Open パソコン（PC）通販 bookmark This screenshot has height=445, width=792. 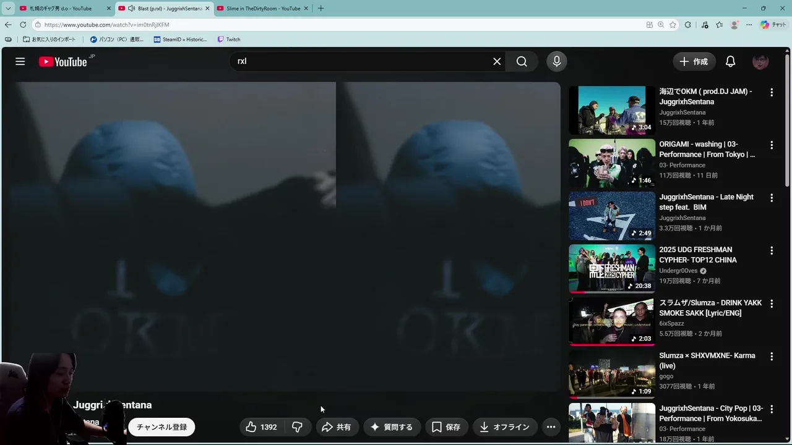pyautogui.click(x=116, y=39)
